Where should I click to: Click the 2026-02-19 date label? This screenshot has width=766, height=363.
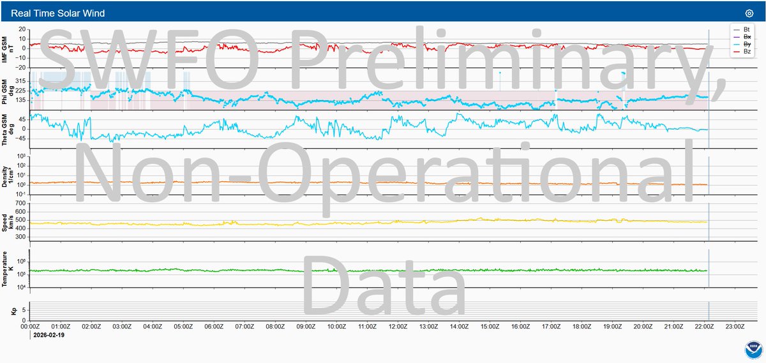48,334
